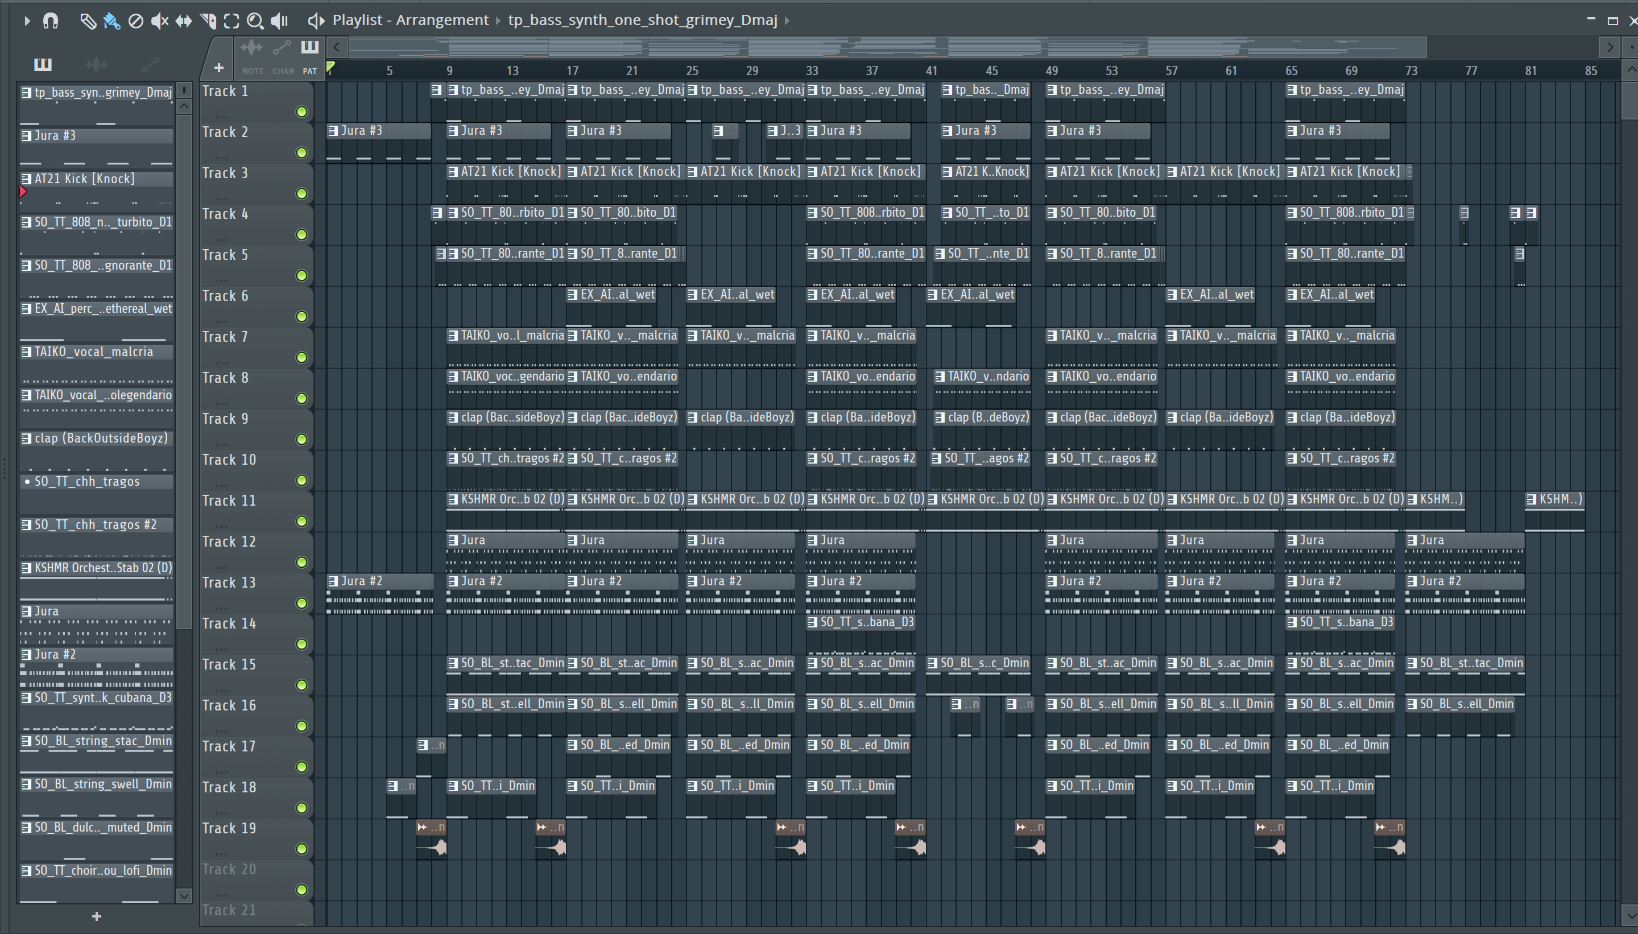Screen dimensions: 1638x934
Task: Expand arrow after Playlist - Arrangement
Action: click(x=498, y=20)
